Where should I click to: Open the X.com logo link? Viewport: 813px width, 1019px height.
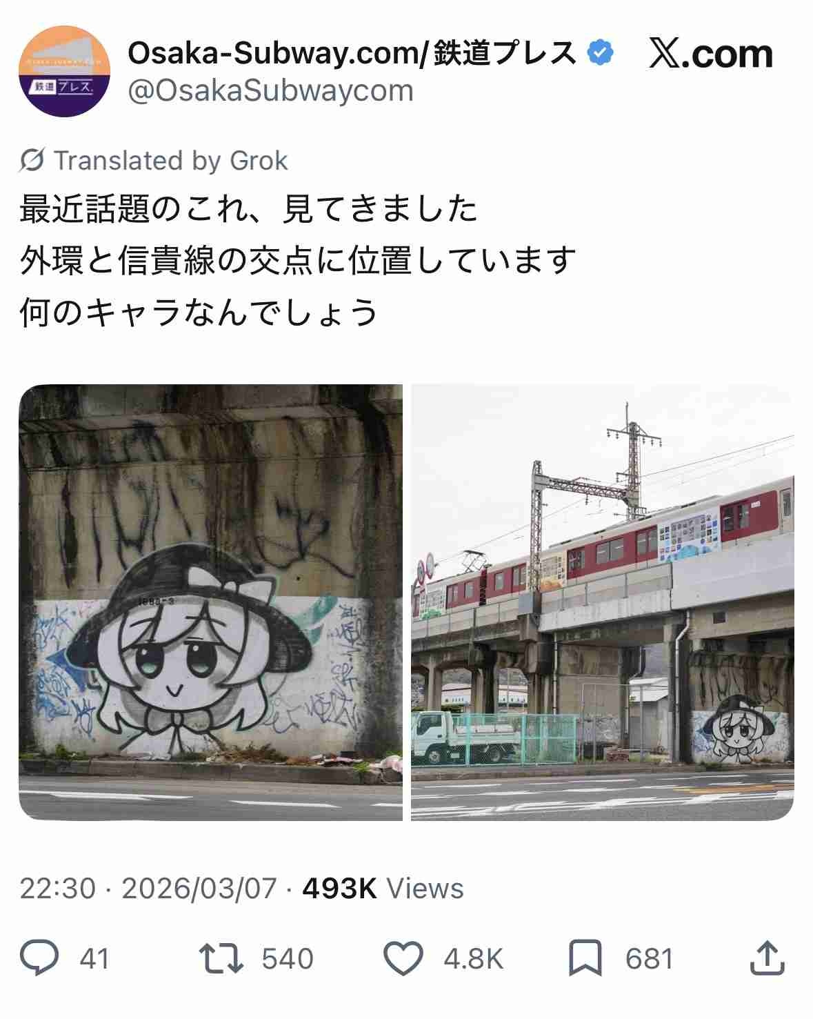(711, 54)
